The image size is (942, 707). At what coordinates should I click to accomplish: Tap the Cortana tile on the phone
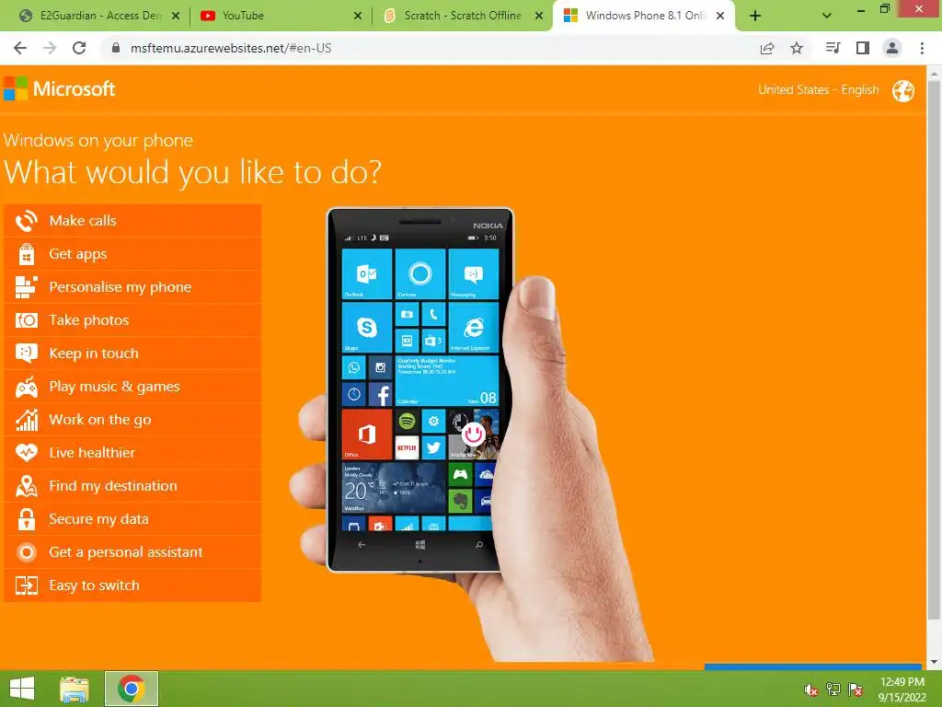(x=419, y=274)
